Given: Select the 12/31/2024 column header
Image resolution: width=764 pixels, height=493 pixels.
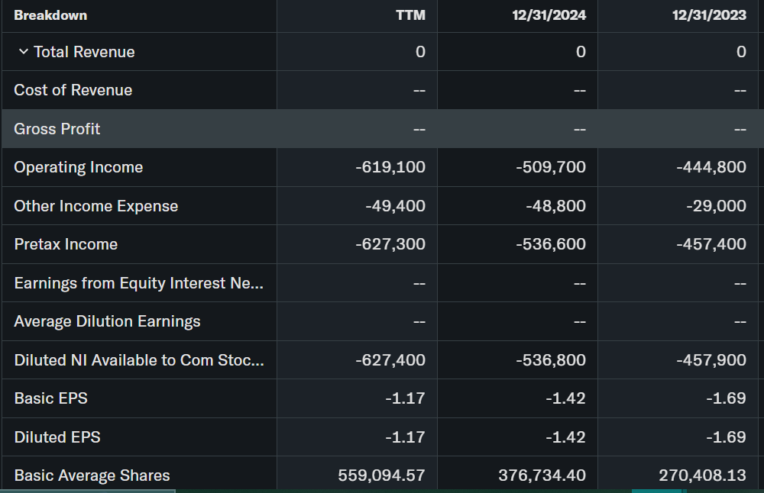Looking at the screenshot, I should pyautogui.click(x=549, y=15).
